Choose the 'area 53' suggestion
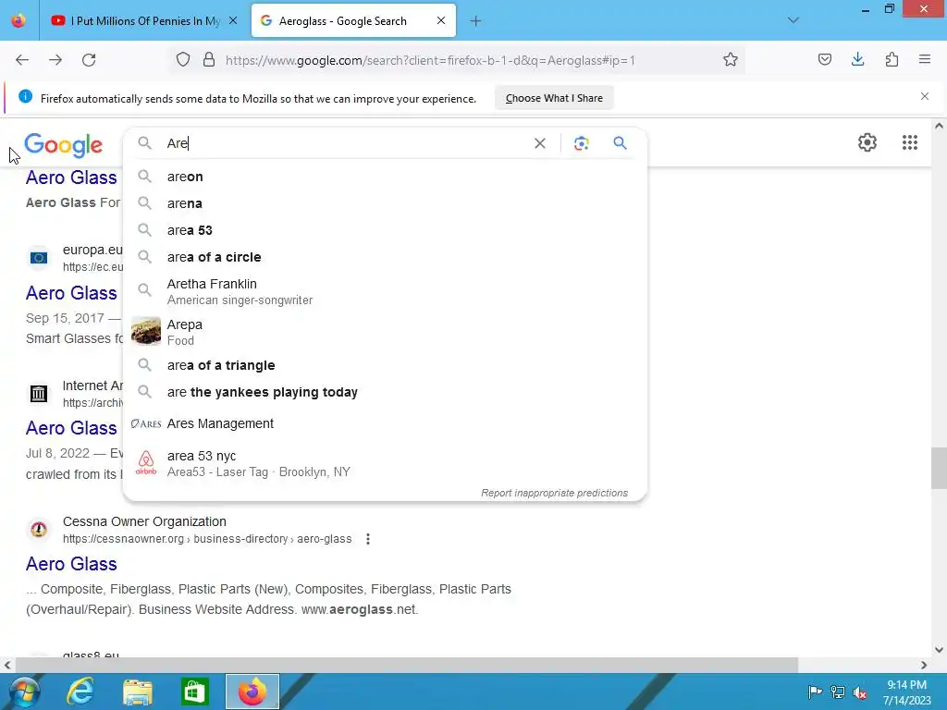Image resolution: width=947 pixels, height=710 pixels. (385, 230)
